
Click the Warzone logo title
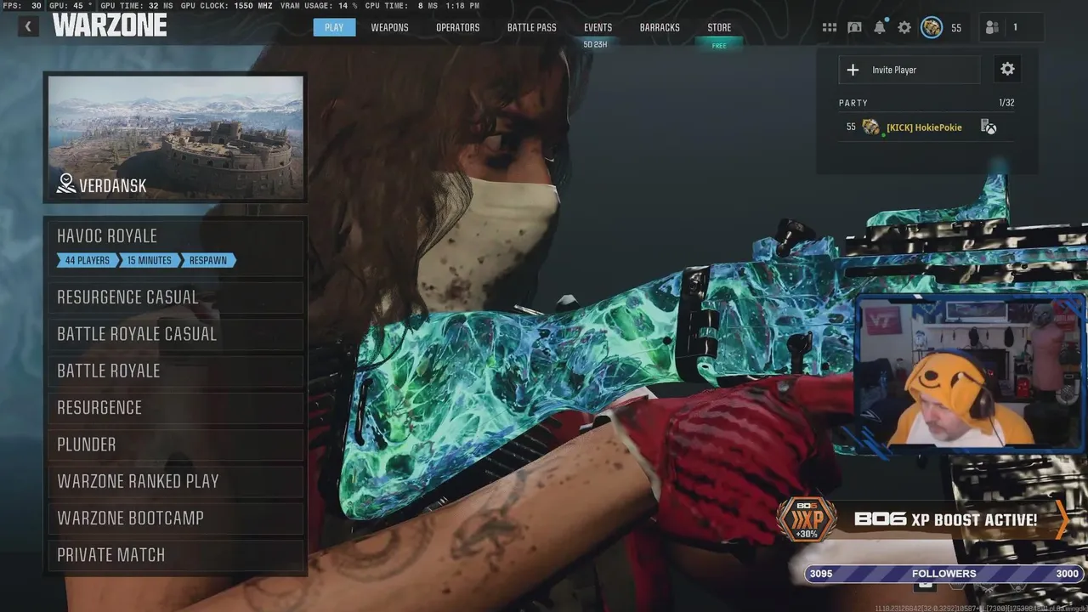[110, 25]
